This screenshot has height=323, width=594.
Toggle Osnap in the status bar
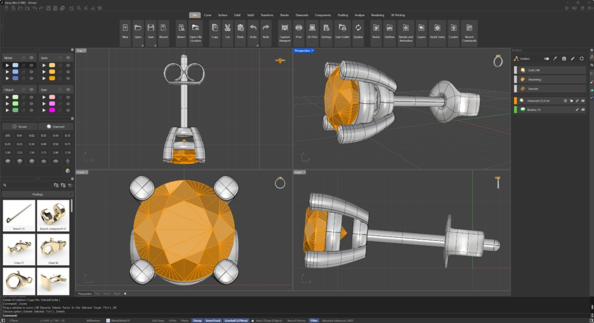198,320
